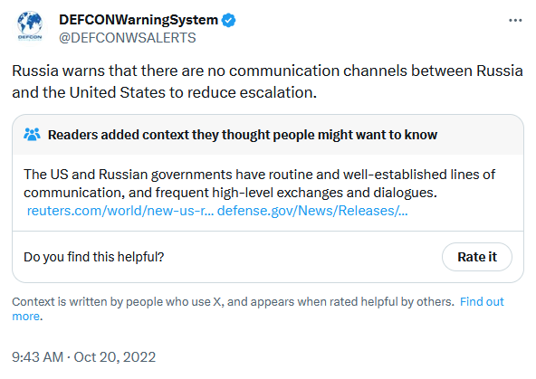536x379 pixels.
Task: Click the 'Readers added context' header
Action: 243,135
